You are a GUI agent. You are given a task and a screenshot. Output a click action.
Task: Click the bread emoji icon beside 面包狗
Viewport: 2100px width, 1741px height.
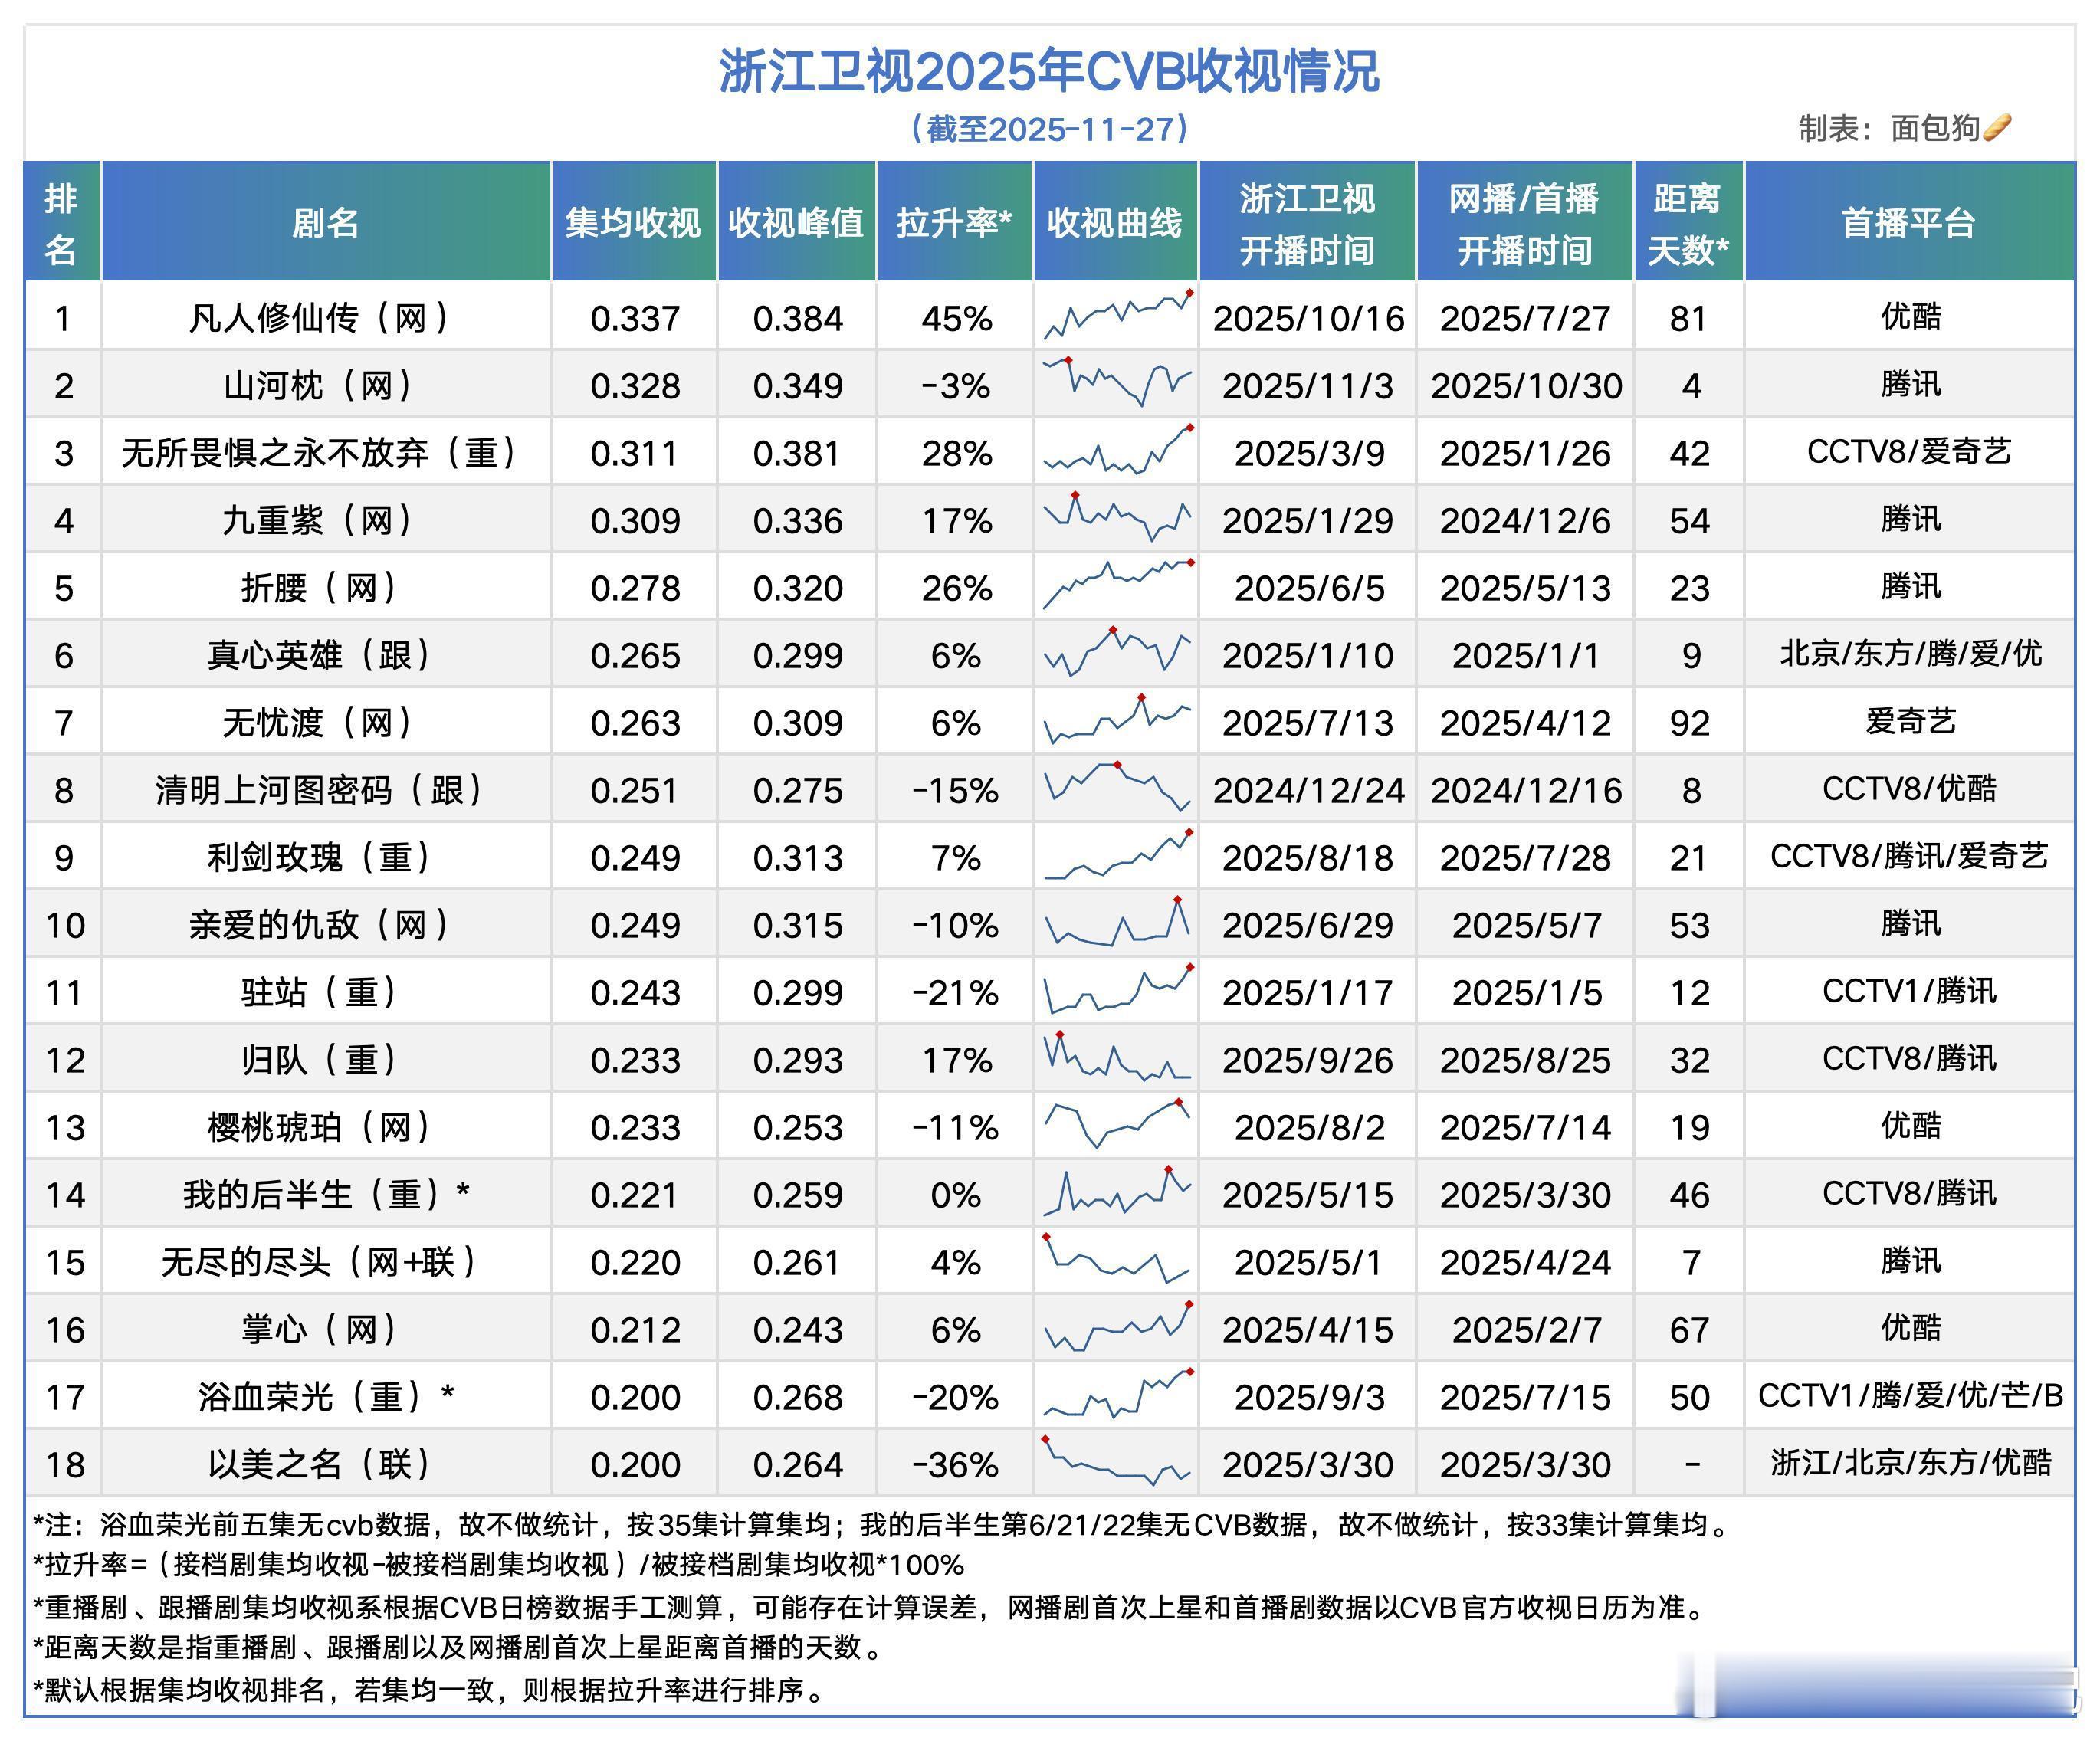[x=1996, y=128]
